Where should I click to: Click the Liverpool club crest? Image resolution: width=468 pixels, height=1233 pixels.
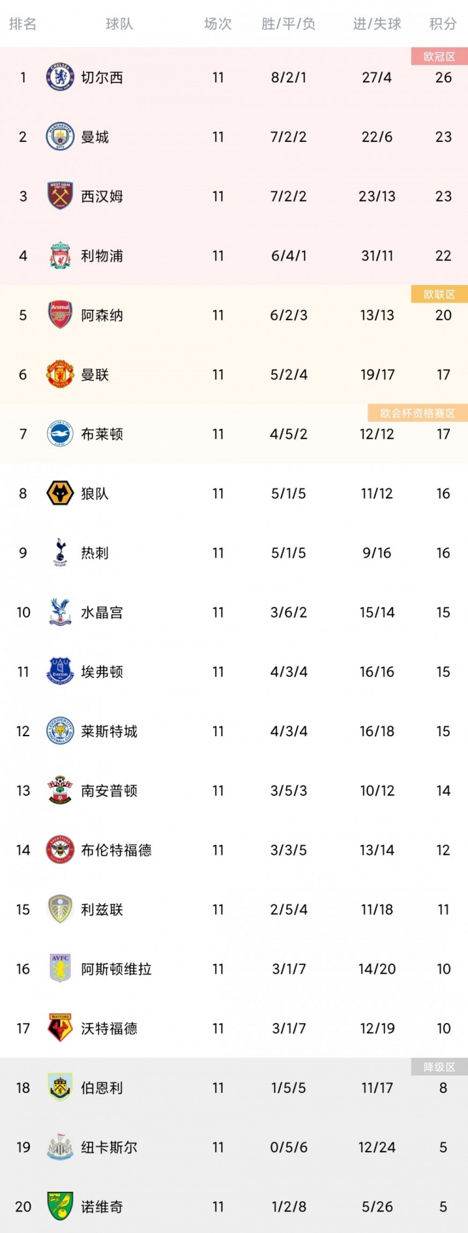point(61,256)
